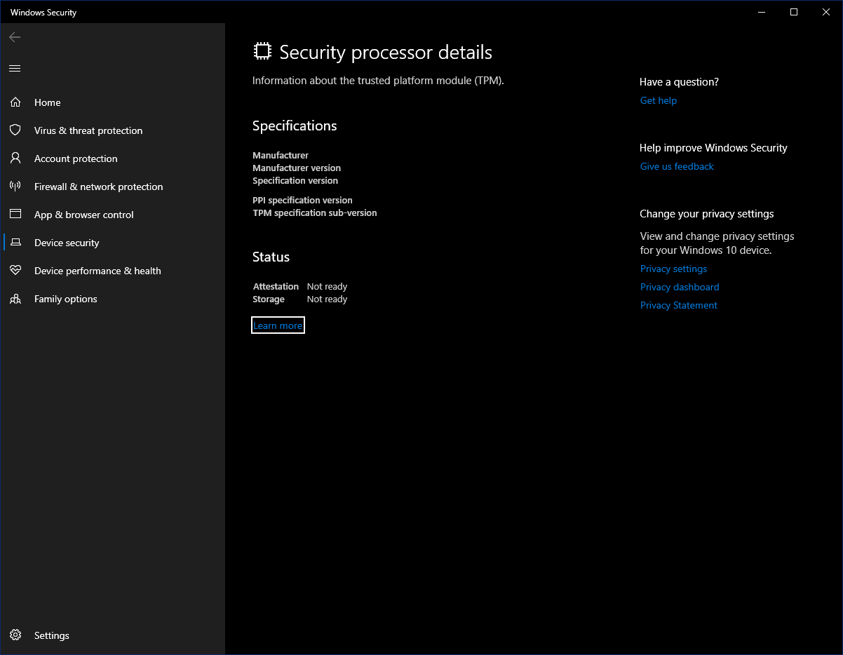Go back using the back arrow
The height and width of the screenshot is (655, 843).
[15, 37]
